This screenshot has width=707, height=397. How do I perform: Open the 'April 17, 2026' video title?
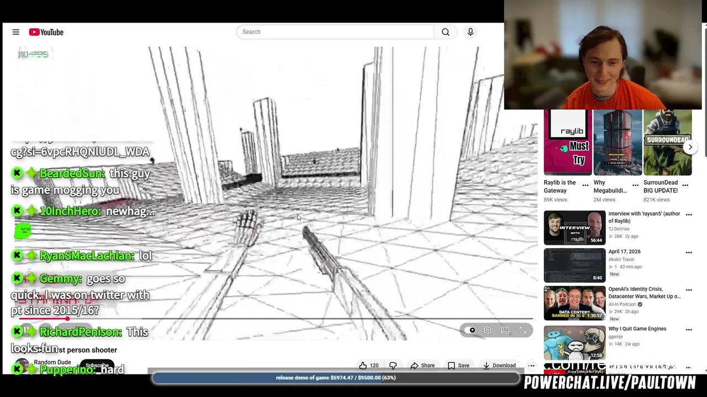click(625, 251)
